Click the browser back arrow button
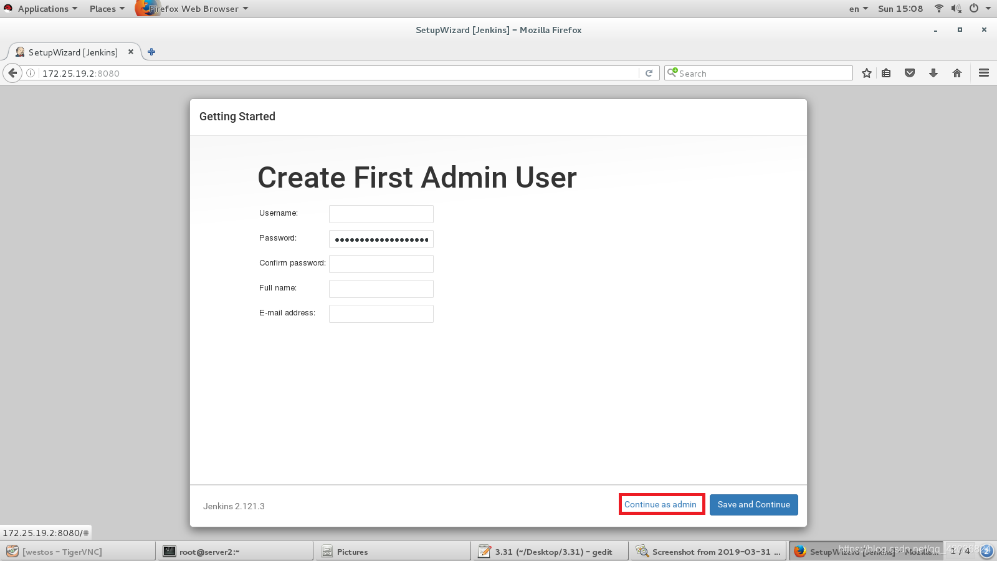Viewport: 997px width, 561px height. [x=12, y=73]
